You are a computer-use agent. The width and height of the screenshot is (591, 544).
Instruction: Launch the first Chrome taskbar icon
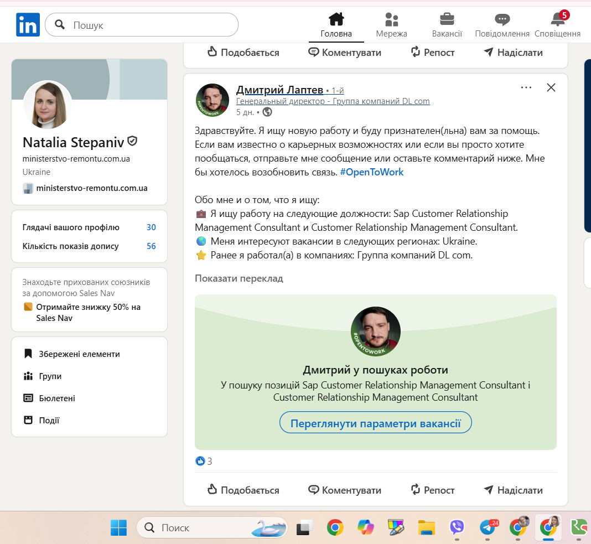[335, 527]
